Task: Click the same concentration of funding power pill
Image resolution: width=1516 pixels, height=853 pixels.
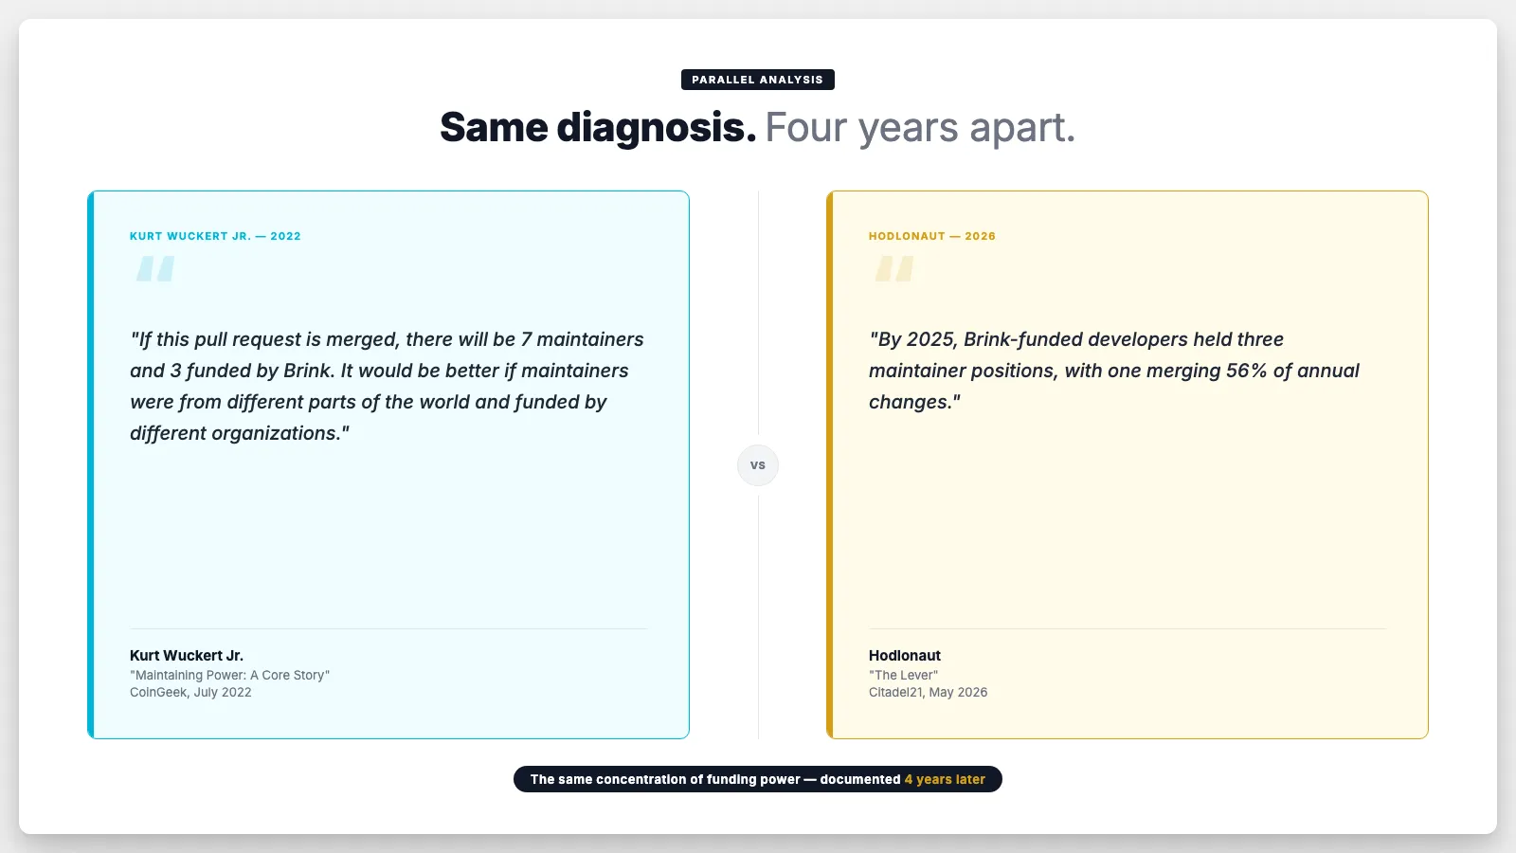Action: 758,779
